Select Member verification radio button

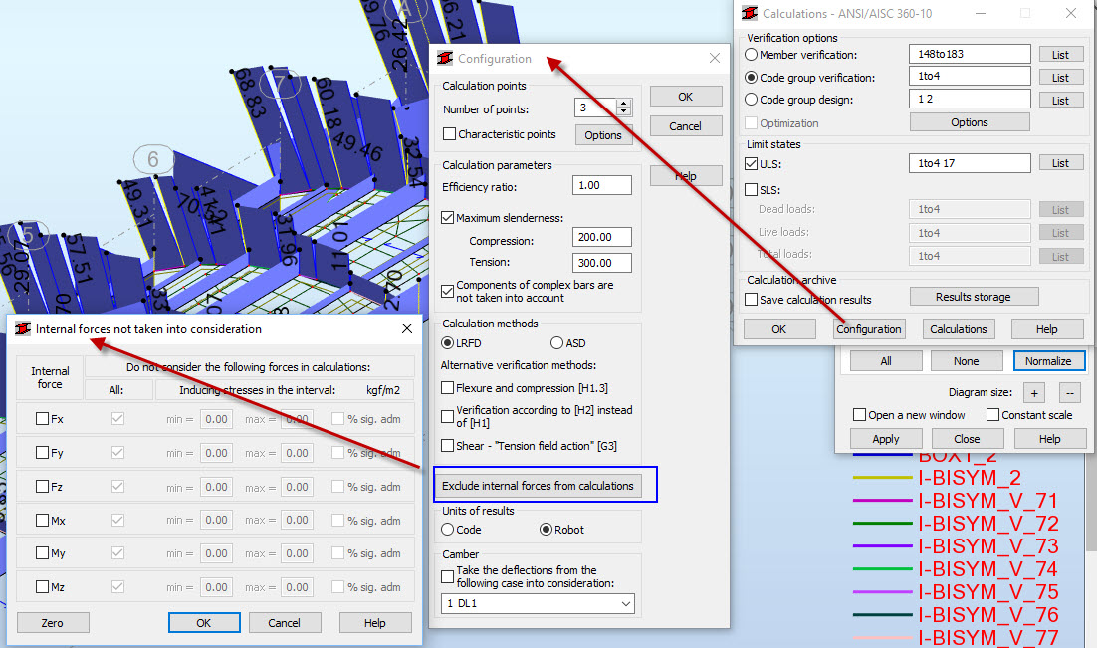751,54
